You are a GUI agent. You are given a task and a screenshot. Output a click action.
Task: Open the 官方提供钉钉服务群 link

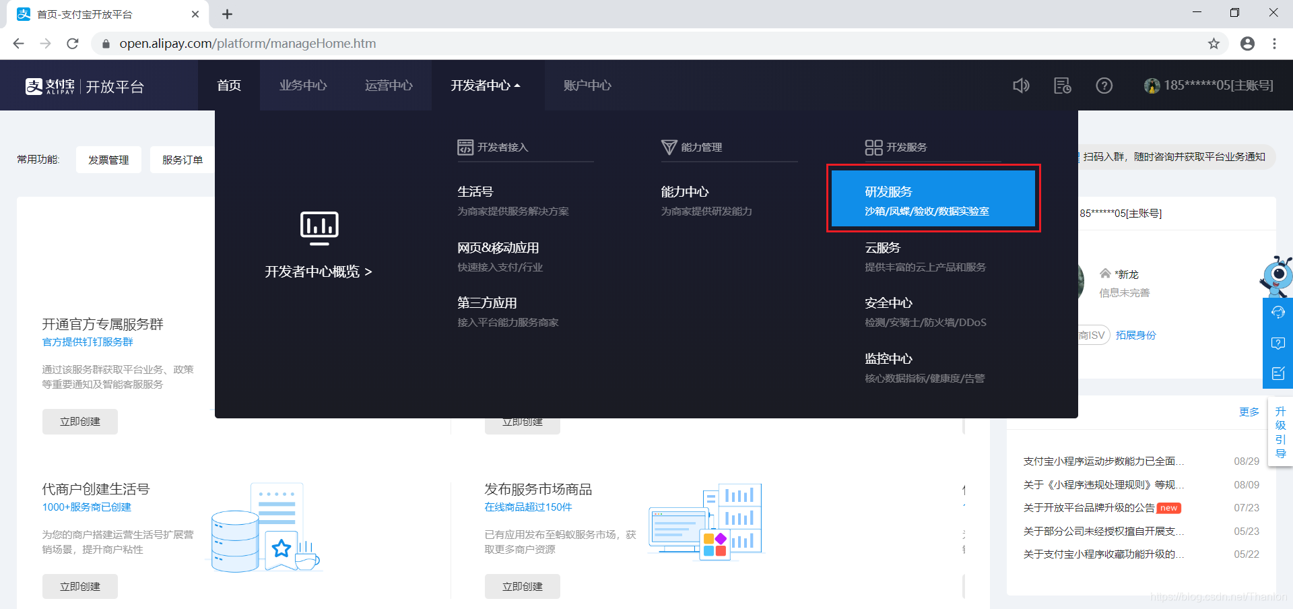pyautogui.click(x=88, y=342)
